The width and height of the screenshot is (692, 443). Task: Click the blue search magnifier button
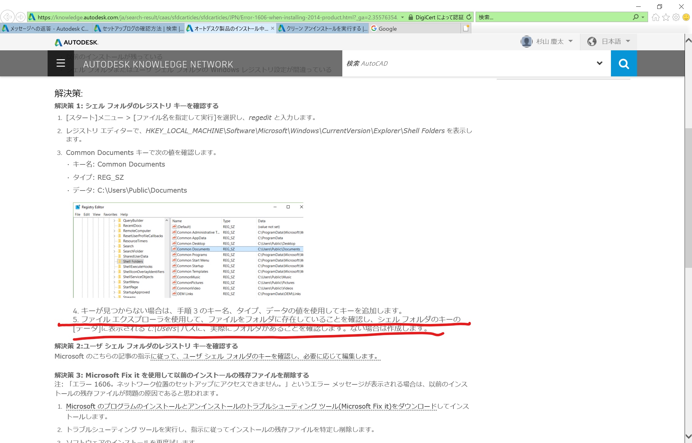pyautogui.click(x=624, y=63)
